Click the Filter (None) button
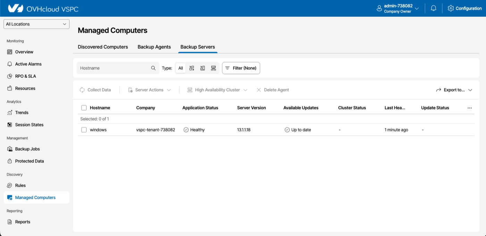This screenshot has width=486, height=236. click(x=241, y=68)
